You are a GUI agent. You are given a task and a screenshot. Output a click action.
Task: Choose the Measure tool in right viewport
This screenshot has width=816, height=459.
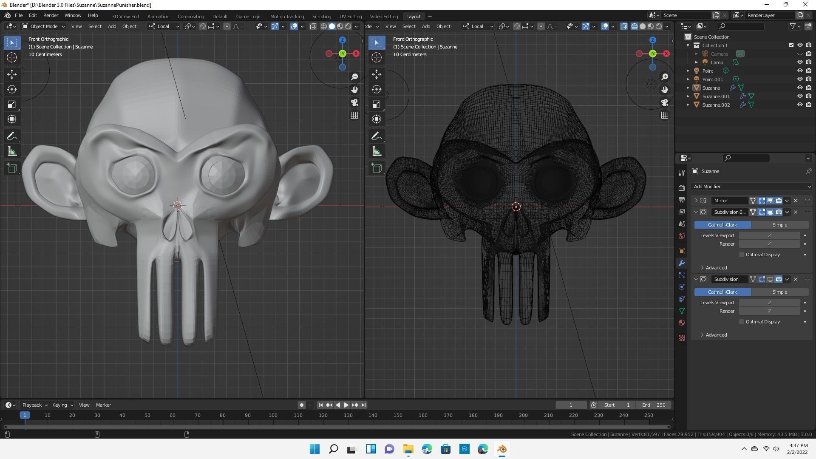coord(377,152)
